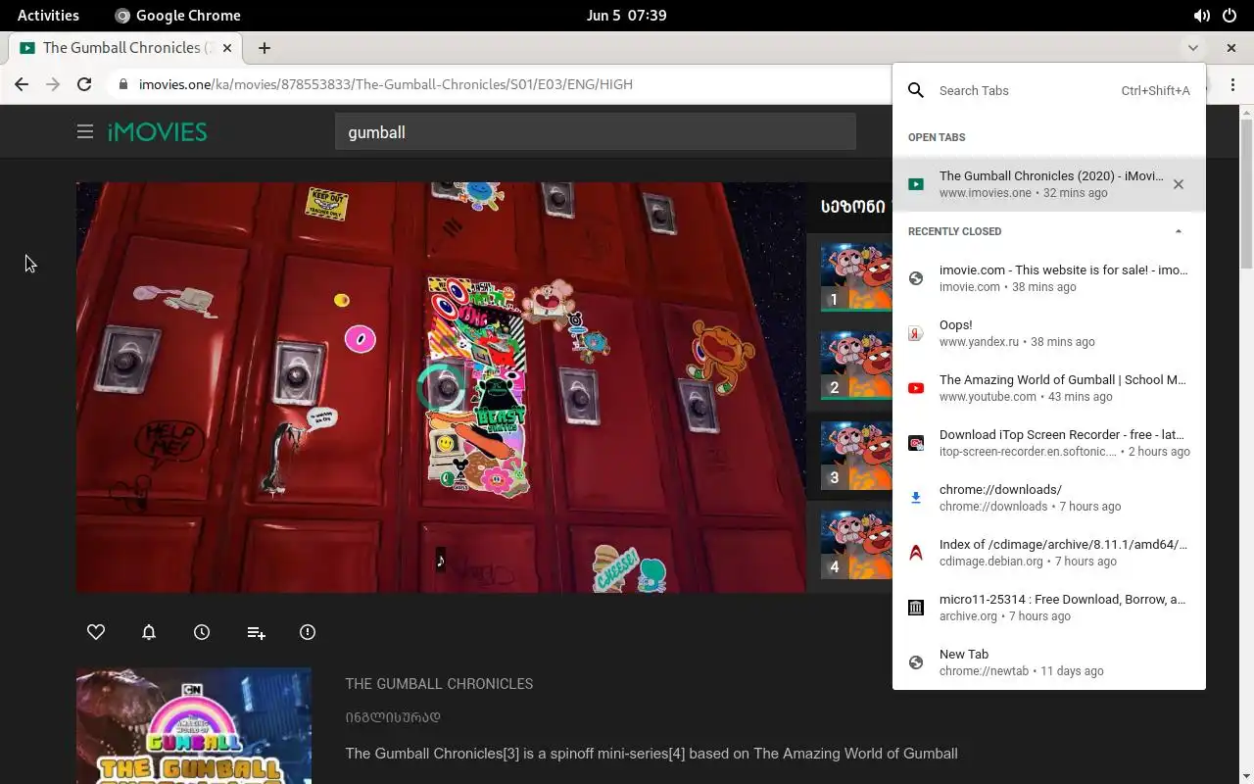This screenshot has width=1254, height=784.
Task: Toggle the tab search dropdown arrow
Action: point(1192,47)
